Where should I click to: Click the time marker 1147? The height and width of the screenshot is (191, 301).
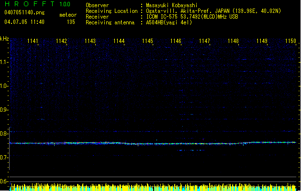(204, 41)
